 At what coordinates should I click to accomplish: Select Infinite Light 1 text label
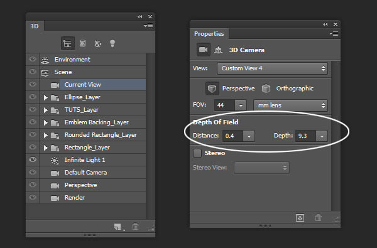(85, 160)
